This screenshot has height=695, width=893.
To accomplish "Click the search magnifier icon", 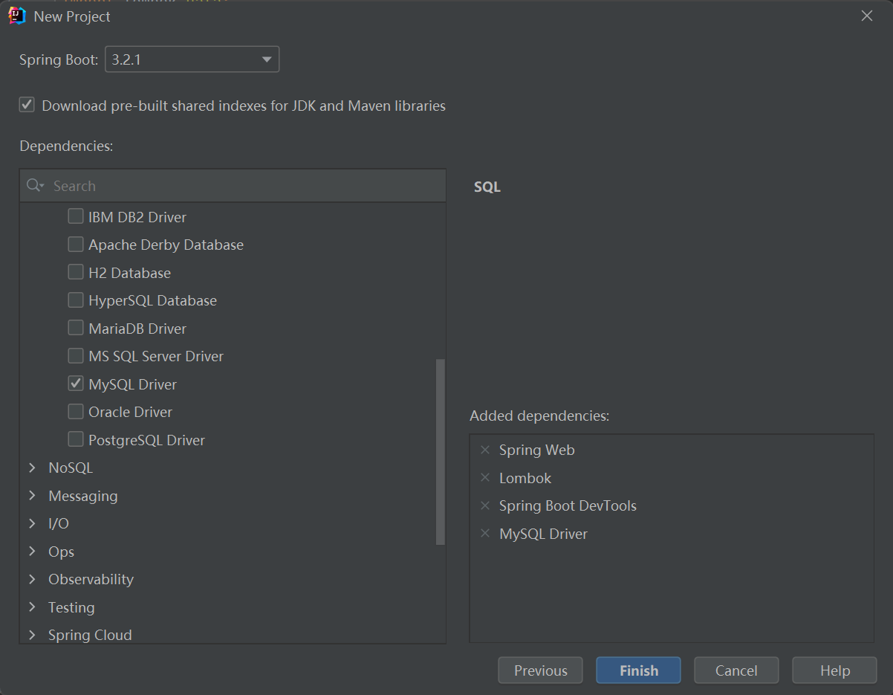I will [x=34, y=186].
